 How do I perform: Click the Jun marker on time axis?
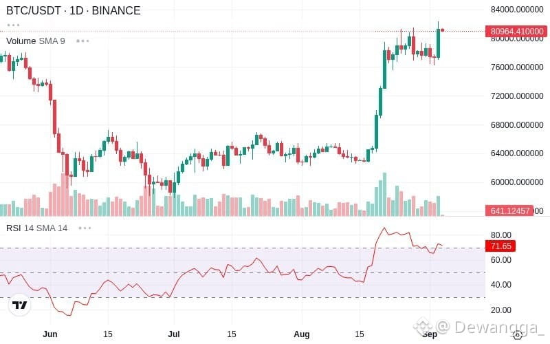pos(49,334)
